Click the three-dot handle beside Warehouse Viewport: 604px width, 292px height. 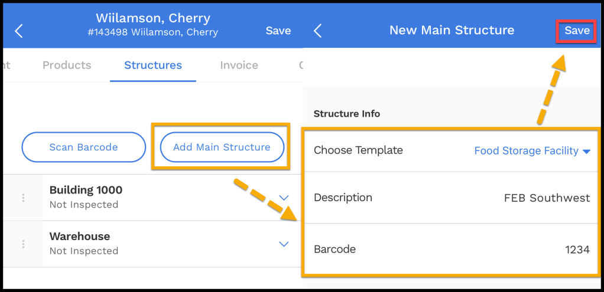pyautogui.click(x=23, y=244)
